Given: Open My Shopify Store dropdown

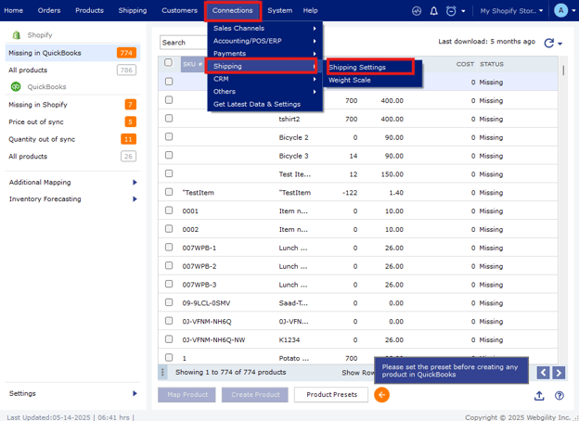Looking at the screenshot, I should (512, 11).
